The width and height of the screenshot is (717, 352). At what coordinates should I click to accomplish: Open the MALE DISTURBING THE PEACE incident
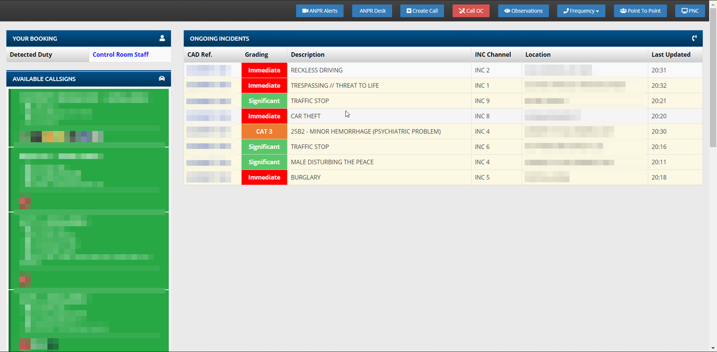(443, 162)
